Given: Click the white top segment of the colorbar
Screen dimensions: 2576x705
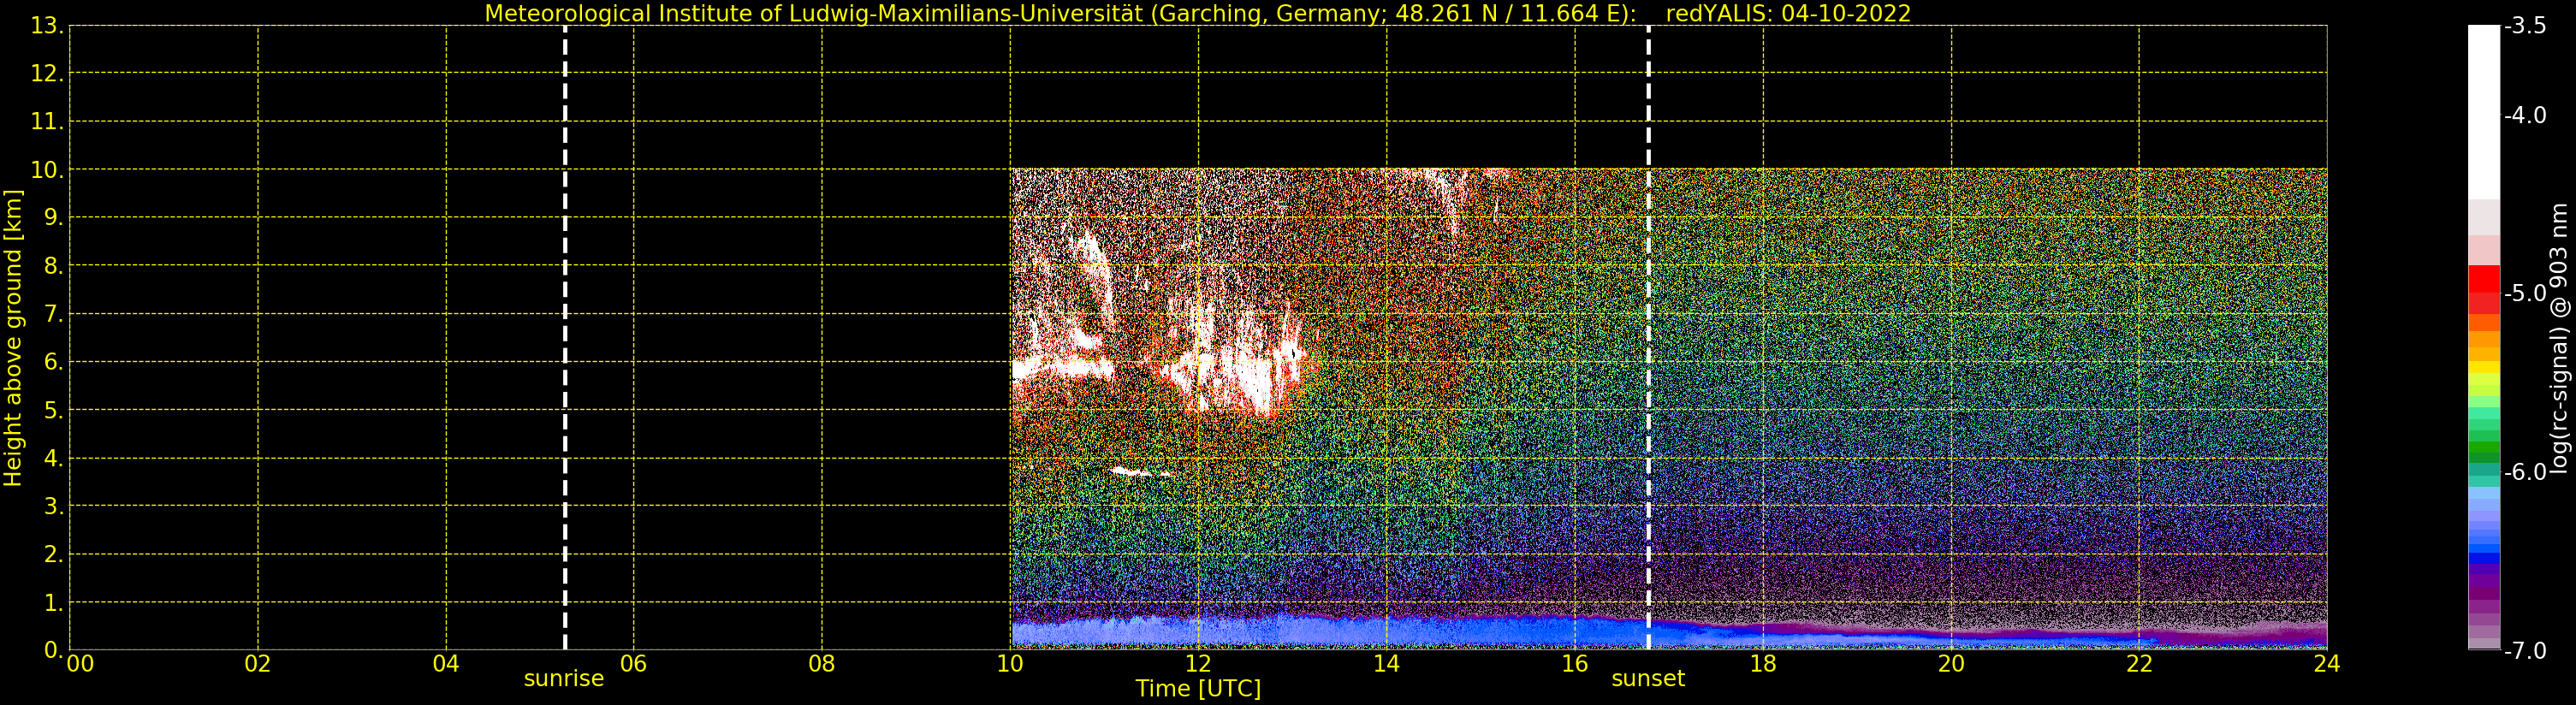Looking at the screenshot, I should (2484, 112).
